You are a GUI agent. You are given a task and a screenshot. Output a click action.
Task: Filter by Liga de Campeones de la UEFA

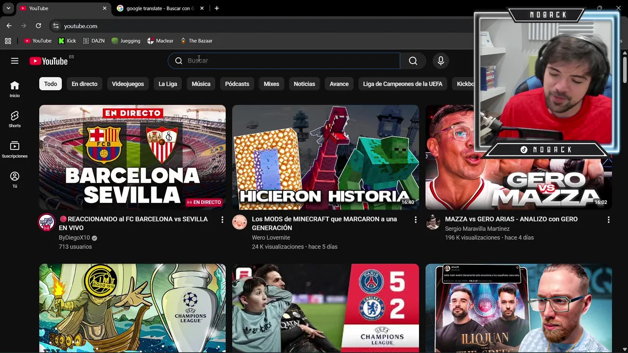tap(403, 84)
